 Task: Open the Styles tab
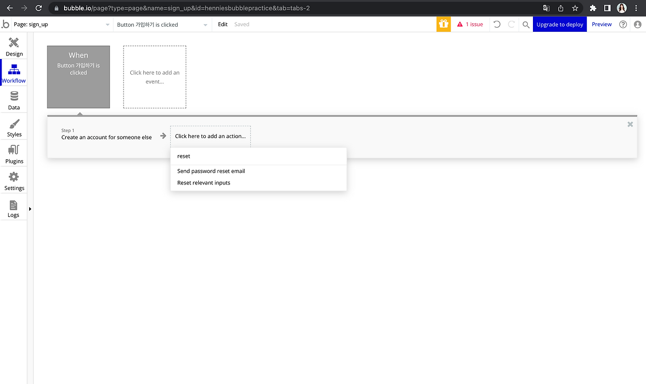14,127
